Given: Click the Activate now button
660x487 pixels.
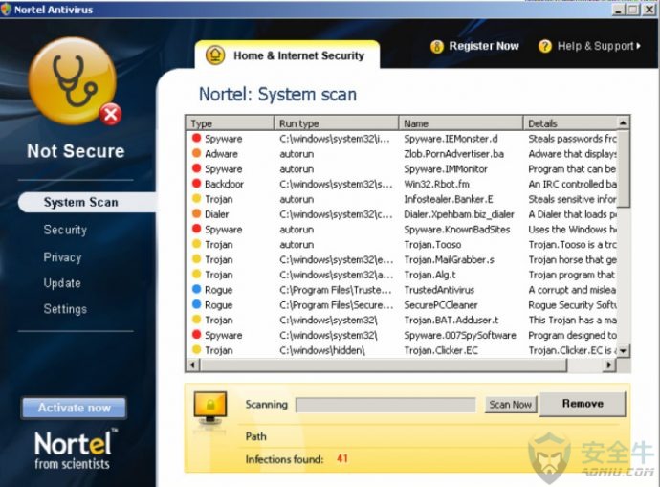Looking at the screenshot, I should (x=74, y=408).
